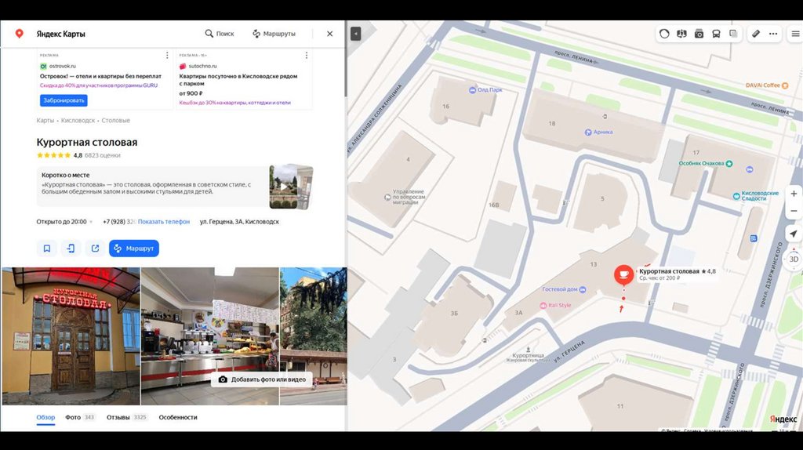Toggle the map info layer icon
Screen dimensions: 803x450
(x=681, y=34)
